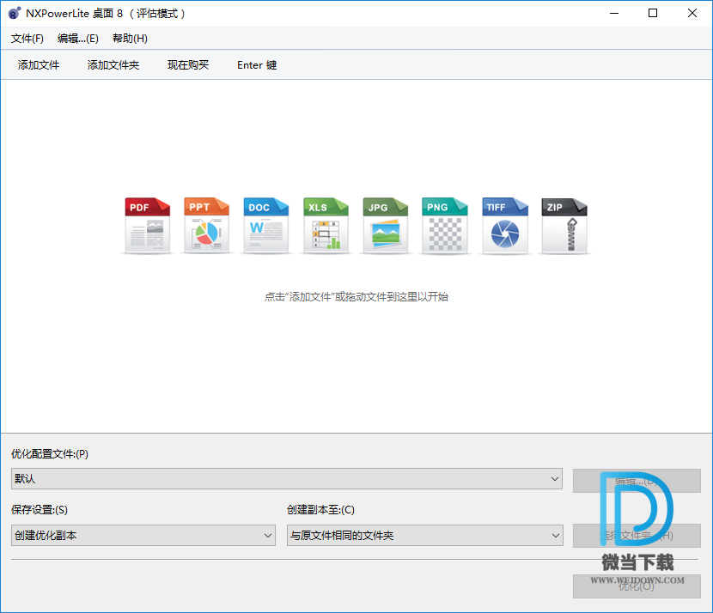
Task: Click the 优化配置文件:(P) label
Action: pos(50,454)
